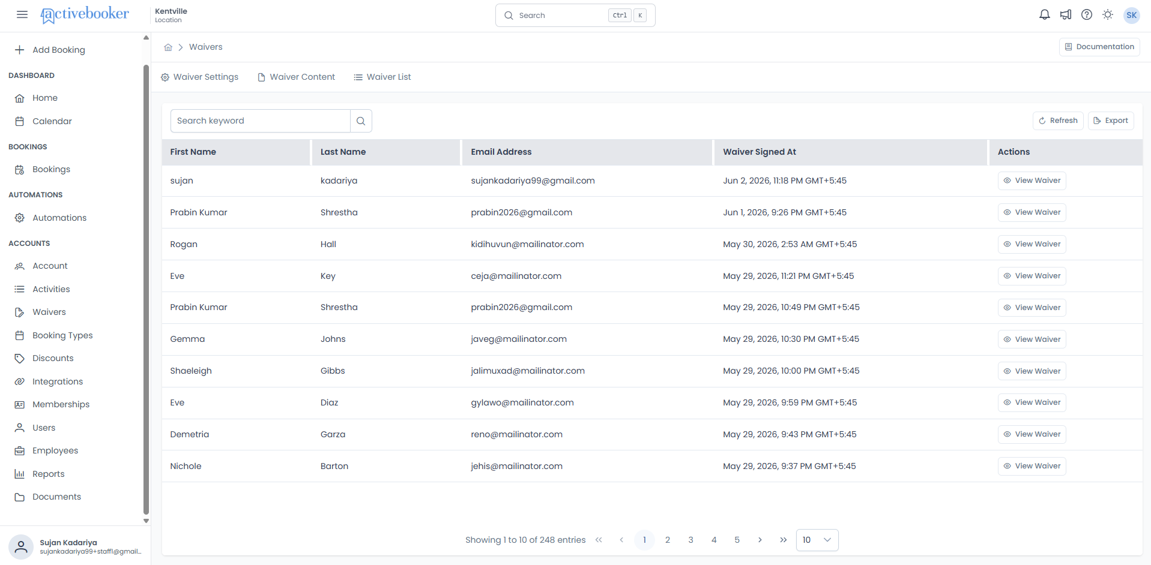
Task: Toggle light/dark theme sun icon
Action: pos(1108,15)
